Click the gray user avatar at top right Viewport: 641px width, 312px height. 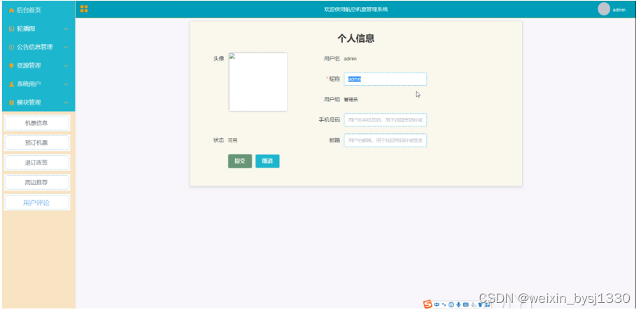(x=604, y=9)
